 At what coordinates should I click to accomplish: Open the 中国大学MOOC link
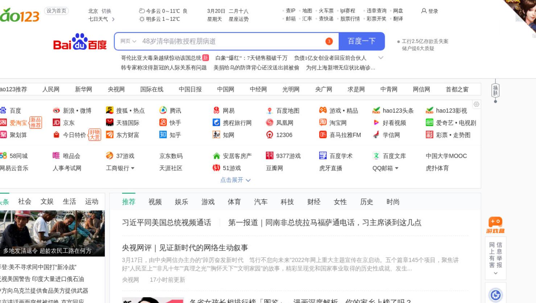pos(446,156)
